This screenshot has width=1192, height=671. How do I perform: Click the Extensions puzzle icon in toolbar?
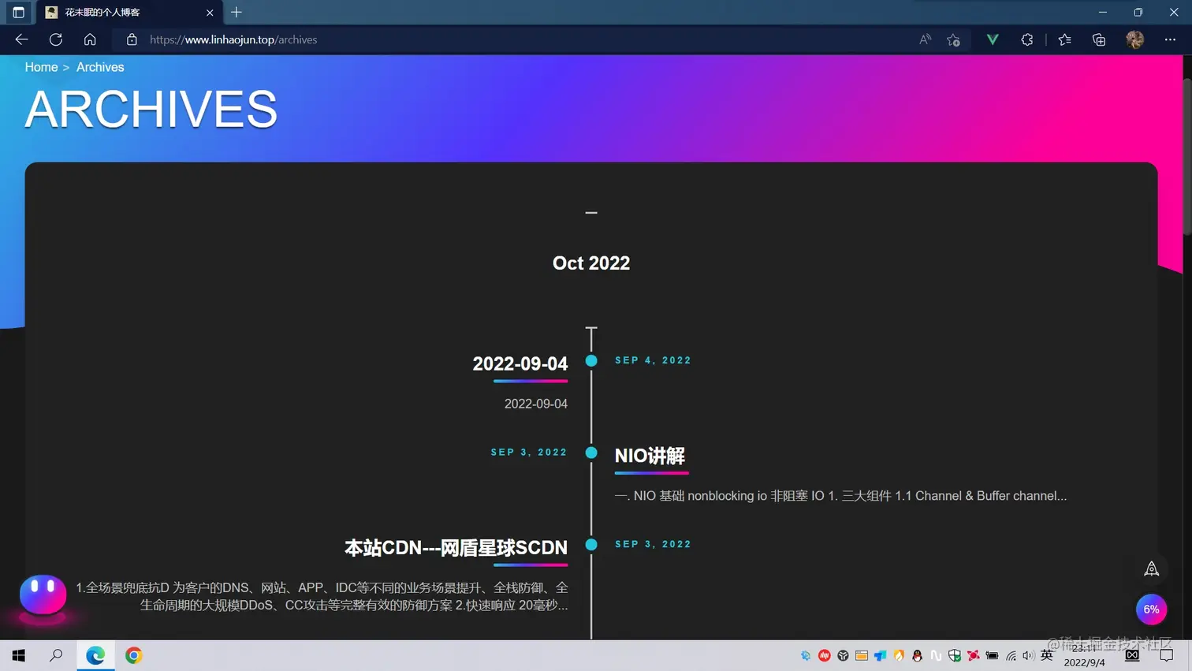1027,39
